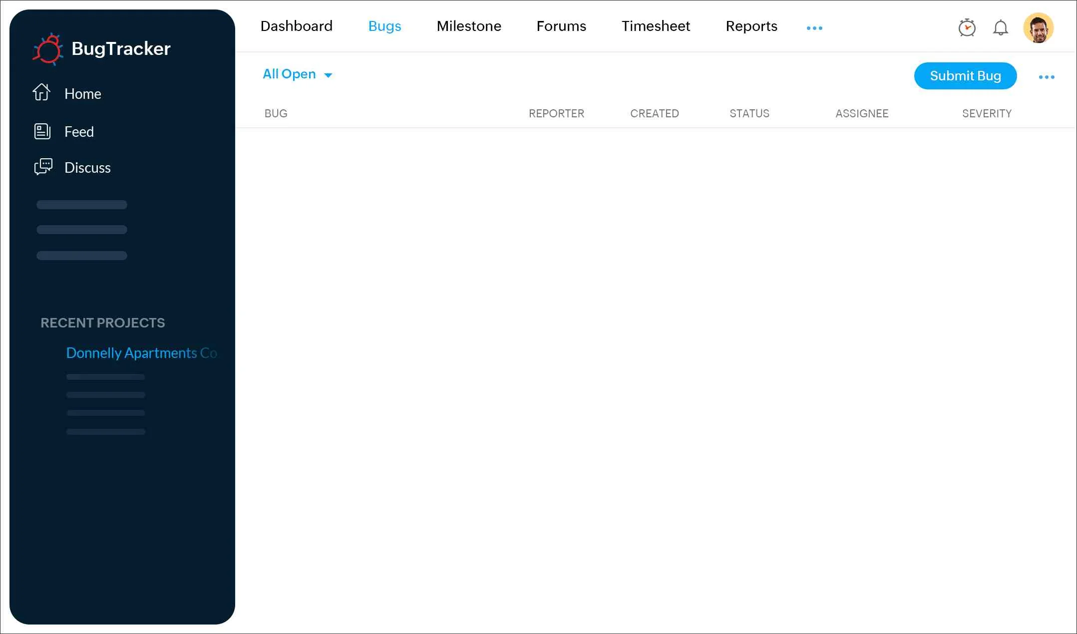Click the REPORTER column header

[x=556, y=113]
